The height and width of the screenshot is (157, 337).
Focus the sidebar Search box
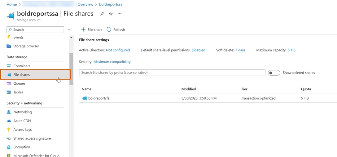[x=35, y=30]
